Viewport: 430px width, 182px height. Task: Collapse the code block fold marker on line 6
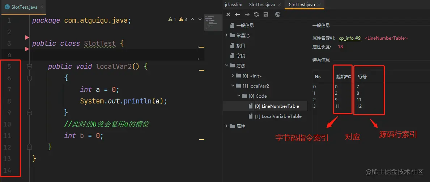pos(29,78)
